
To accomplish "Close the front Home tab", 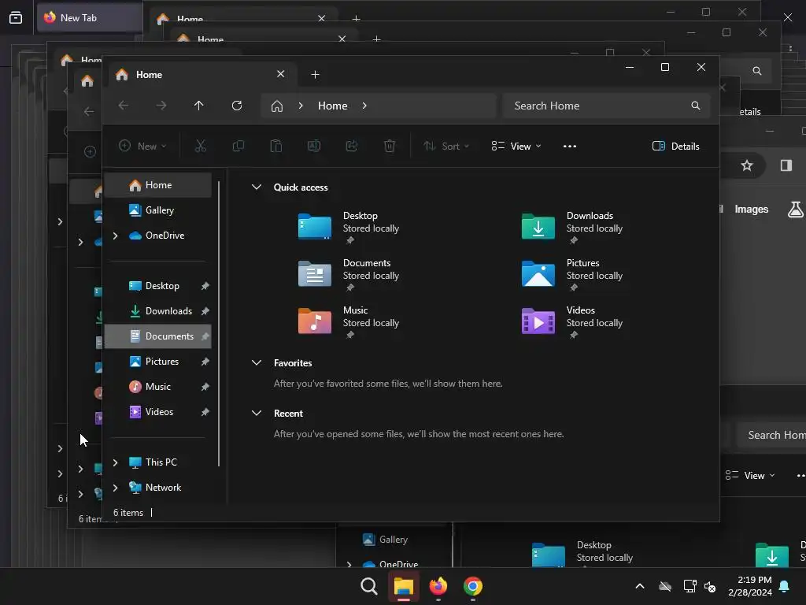I will point(281,74).
